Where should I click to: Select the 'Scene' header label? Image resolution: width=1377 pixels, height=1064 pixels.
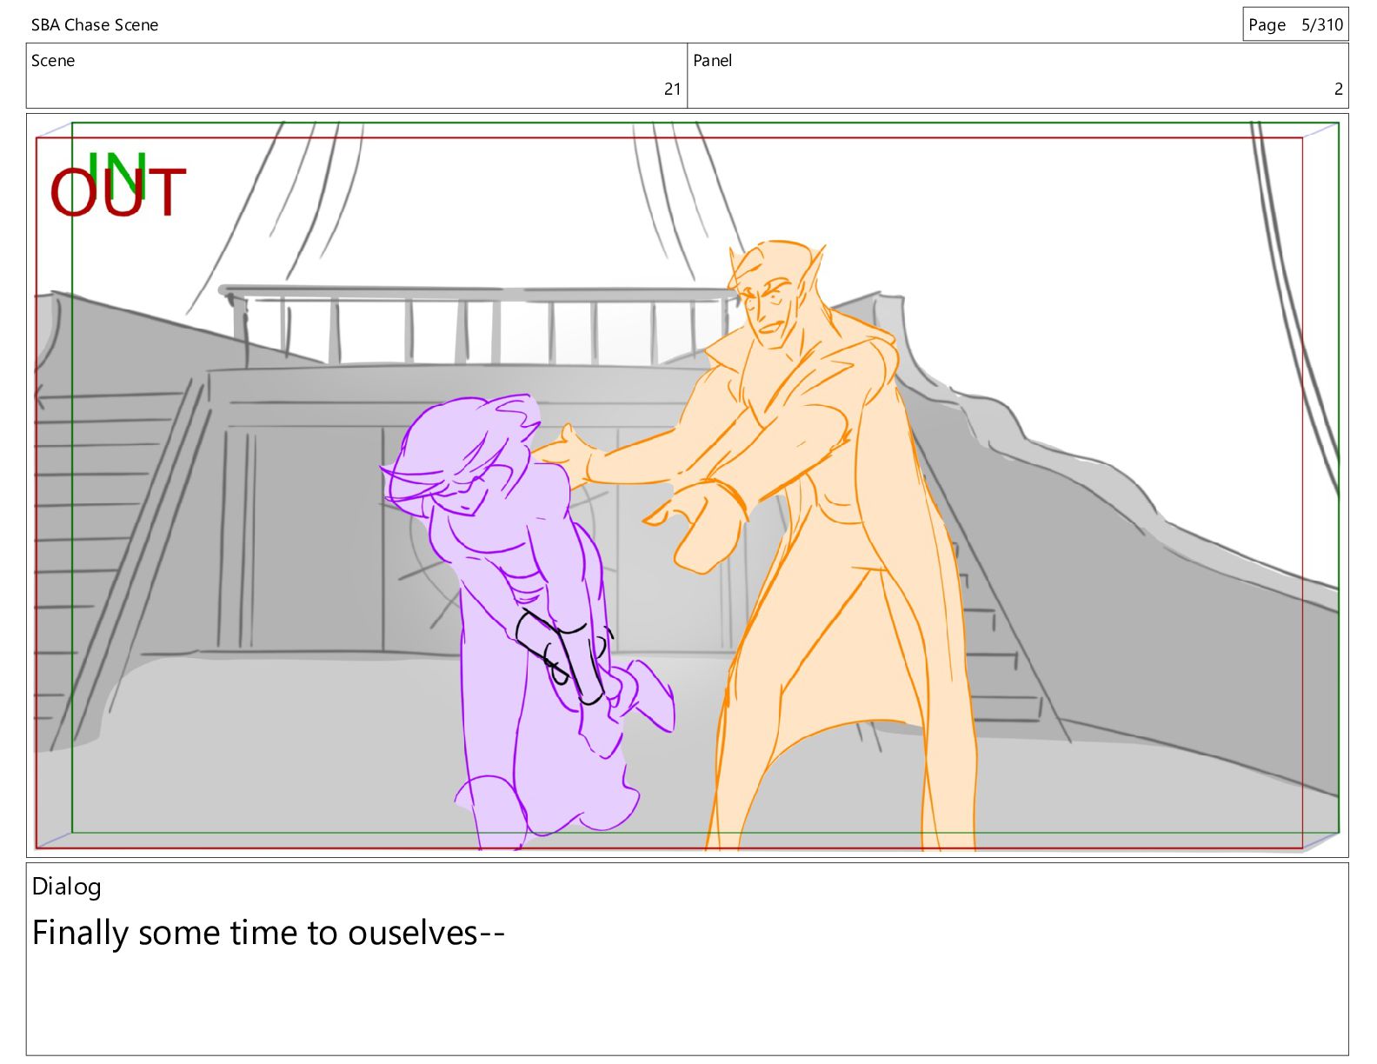53,61
